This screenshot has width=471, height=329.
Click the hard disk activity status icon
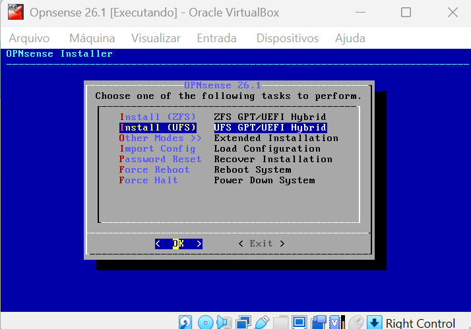point(185,322)
